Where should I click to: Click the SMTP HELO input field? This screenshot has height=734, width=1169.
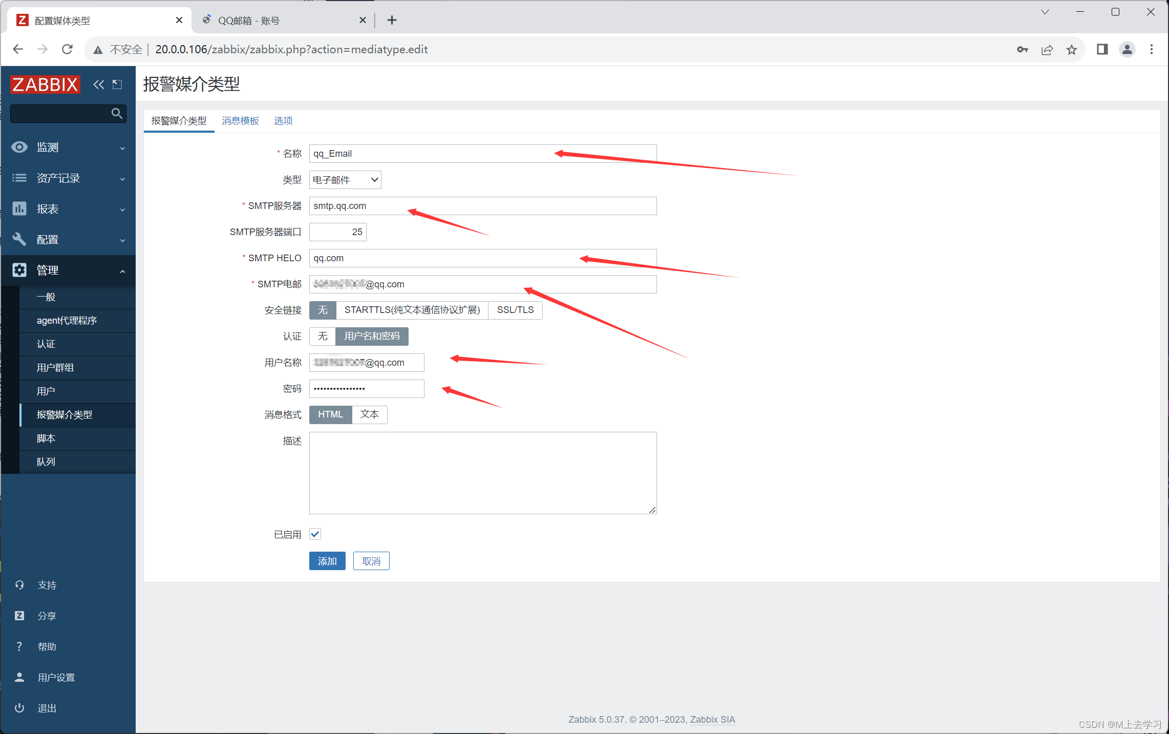tap(483, 258)
